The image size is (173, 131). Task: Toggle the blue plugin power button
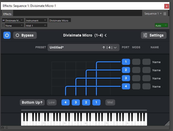[x=7, y=35]
